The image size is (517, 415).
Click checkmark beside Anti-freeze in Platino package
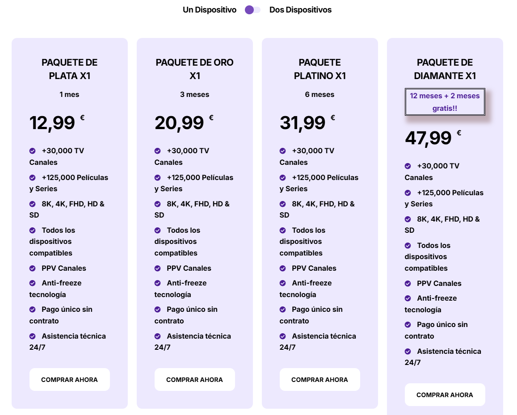click(x=283, y=283)
